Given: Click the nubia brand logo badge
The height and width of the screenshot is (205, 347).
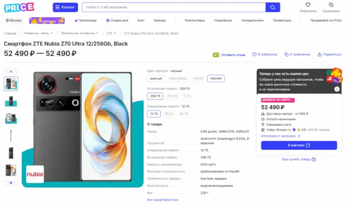Looking at the screenshot, I should (x=33, y=174).
